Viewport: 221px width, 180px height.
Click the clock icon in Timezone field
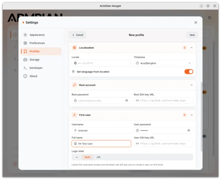click(138, 63)
